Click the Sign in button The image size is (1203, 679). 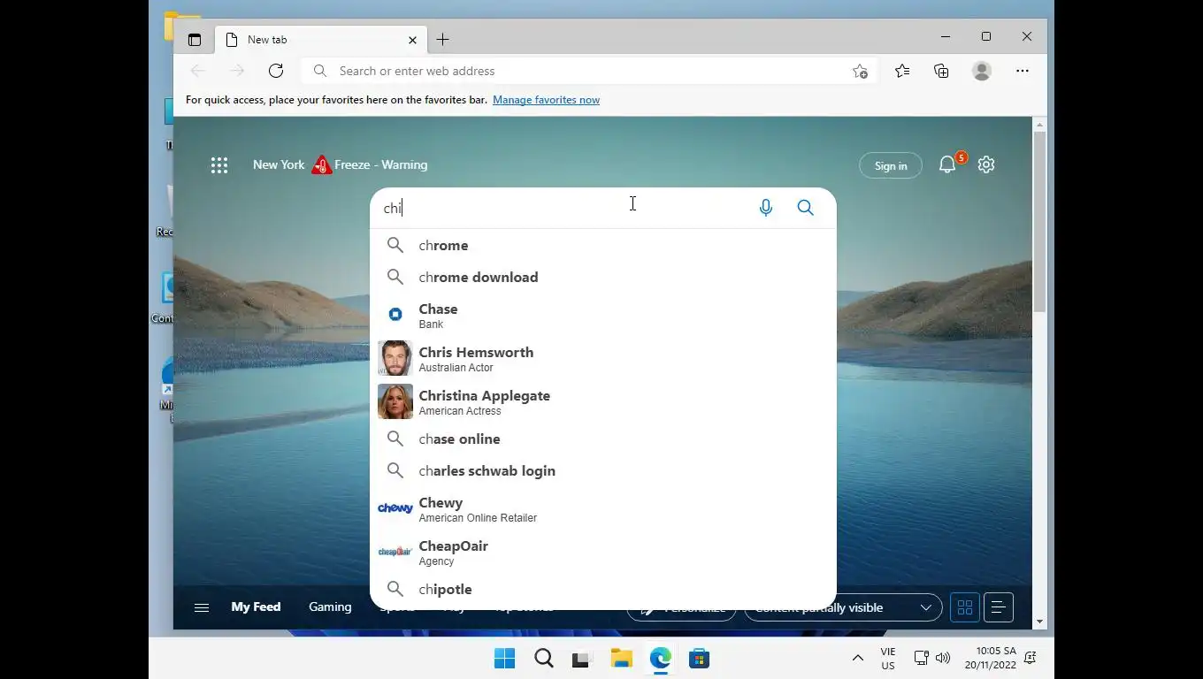pyautogui.click(x=891, y=165)
